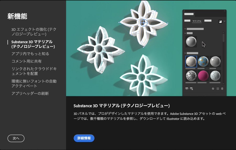This screenshot has width=236, height=150.
Task: Click the 新機能 heading text
Action: [x=17, y=16]
